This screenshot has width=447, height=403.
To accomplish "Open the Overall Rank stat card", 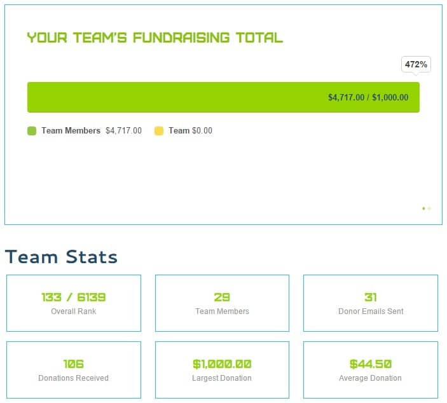I will [74, 303].
